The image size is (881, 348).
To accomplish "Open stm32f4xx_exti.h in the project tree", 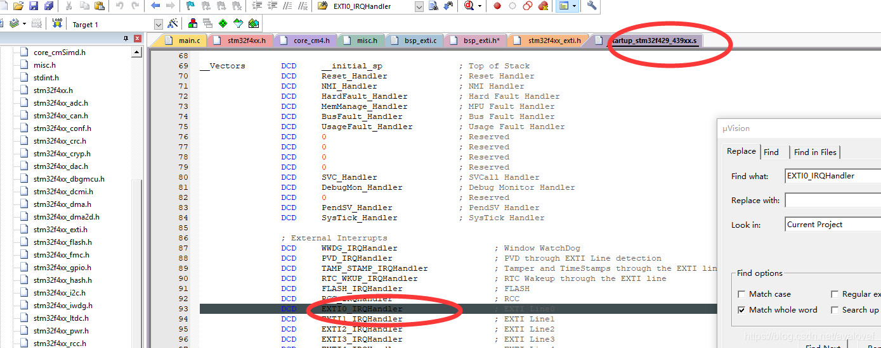I will tap(60, 230).
